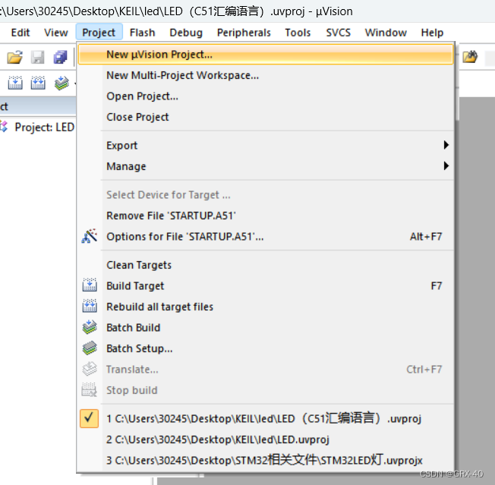
Task: Click the Save toolbar icon
Action: tap(37, 57)
